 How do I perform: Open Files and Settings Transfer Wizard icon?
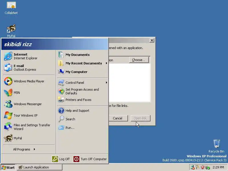[x=8, y=127]
